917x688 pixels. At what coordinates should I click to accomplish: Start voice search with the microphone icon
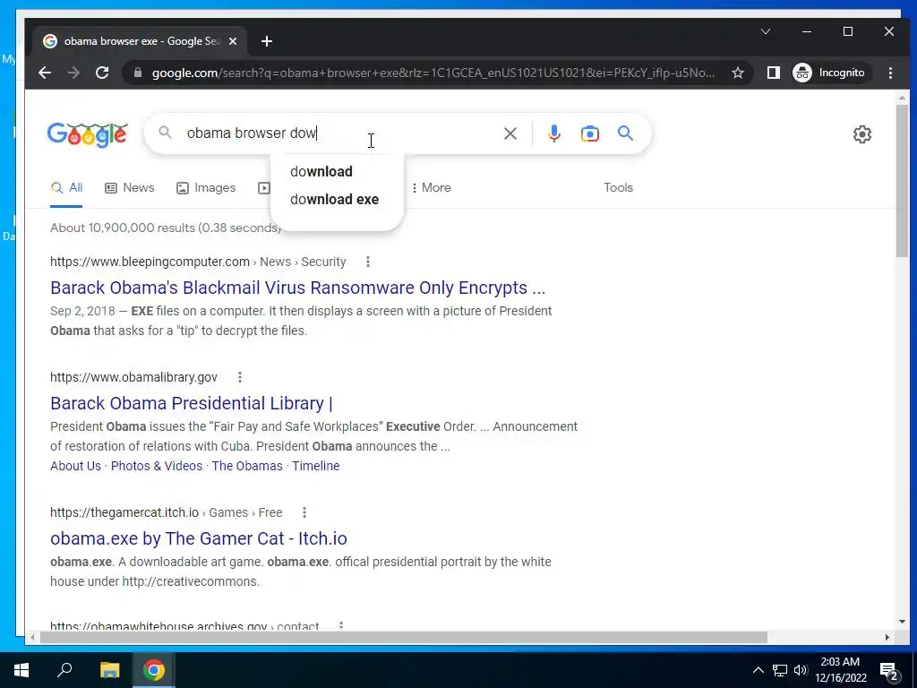(553, 133)
